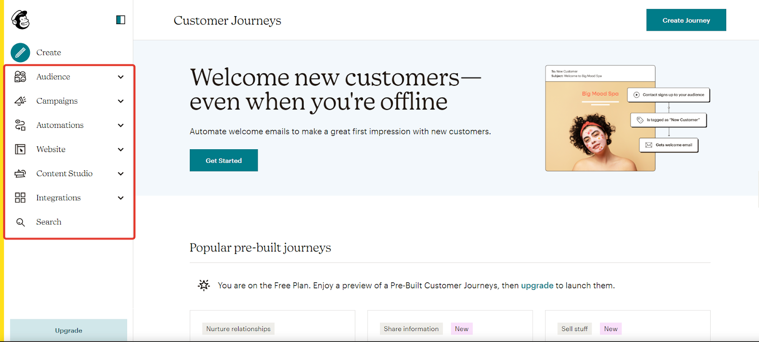Select the Create pencil icon

pos(20,52)
